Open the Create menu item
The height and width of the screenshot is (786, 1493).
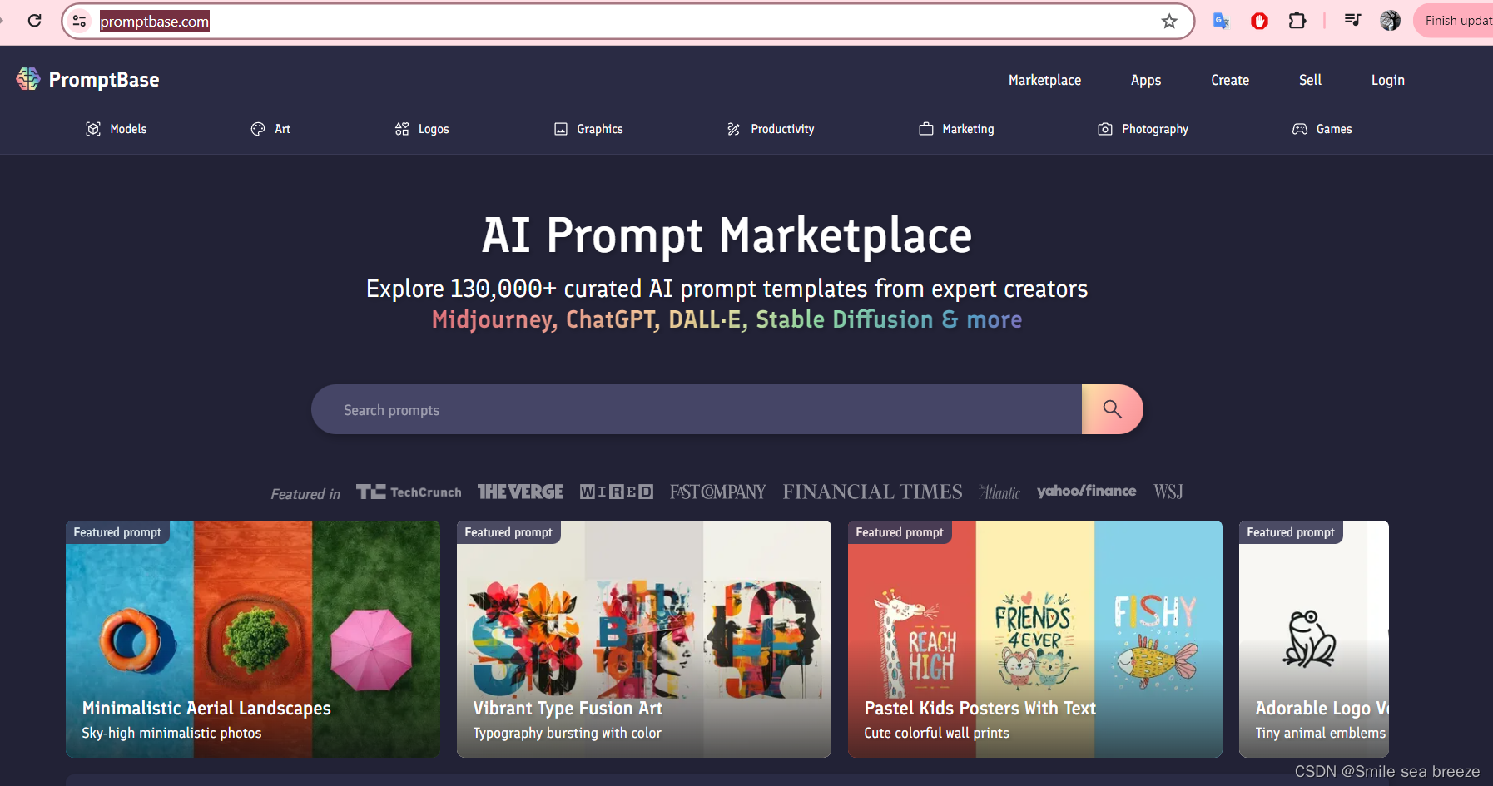[1230, 80]
